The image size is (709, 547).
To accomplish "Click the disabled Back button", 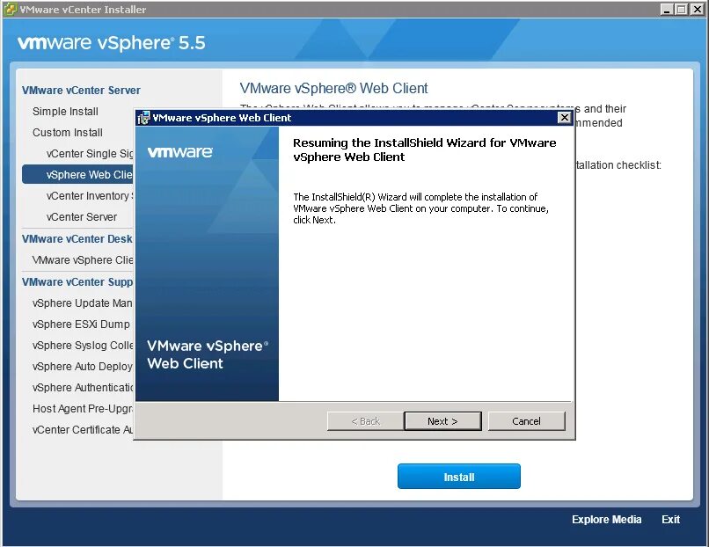I will [x=365, y=421].
